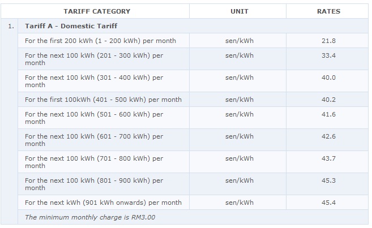This screenshot has width=372, height=228.
Task: Select the 301 - 400 kWh row text
Action: click(x=94, y=81)
